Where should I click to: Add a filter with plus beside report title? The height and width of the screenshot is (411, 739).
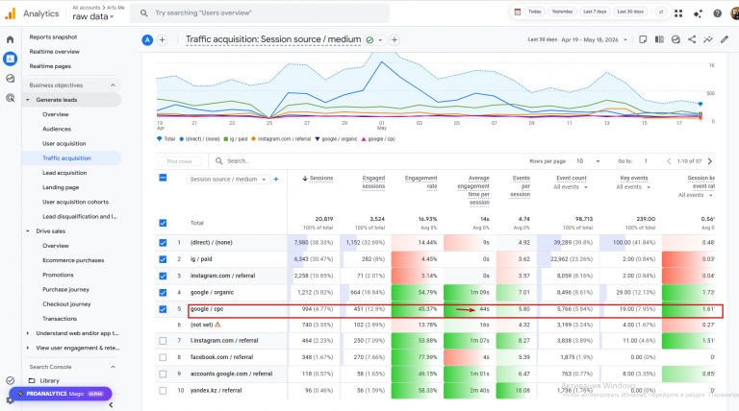pyautogui.click(x=395, y=40)
